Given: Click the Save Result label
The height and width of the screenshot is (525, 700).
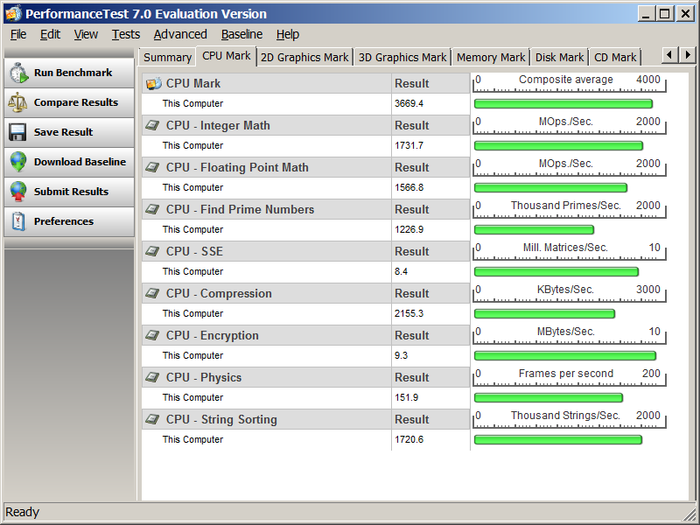Looking at the screenshot, I should coord(63,132).
